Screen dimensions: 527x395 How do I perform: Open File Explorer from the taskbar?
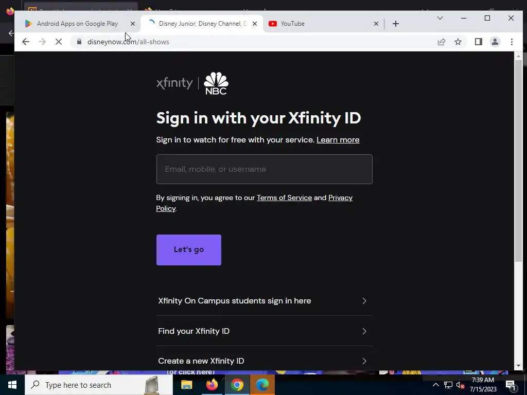186,385
